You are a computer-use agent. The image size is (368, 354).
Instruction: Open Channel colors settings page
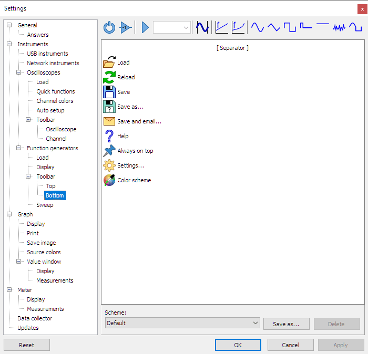(x=55, y=101)
